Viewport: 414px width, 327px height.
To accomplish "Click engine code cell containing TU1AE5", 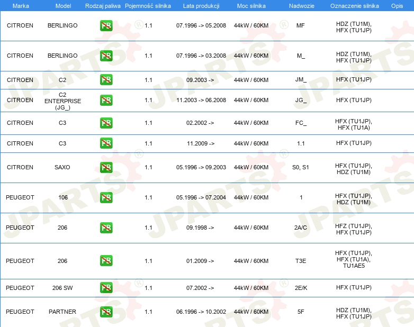I will 354,259.
